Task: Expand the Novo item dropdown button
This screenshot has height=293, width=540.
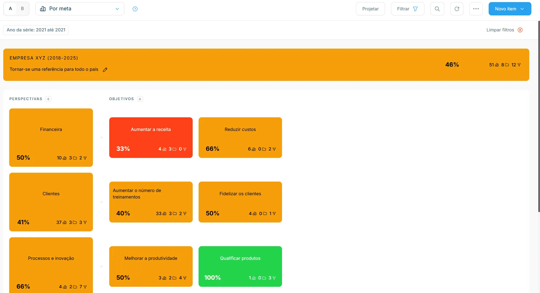Action: coord(510,9)
